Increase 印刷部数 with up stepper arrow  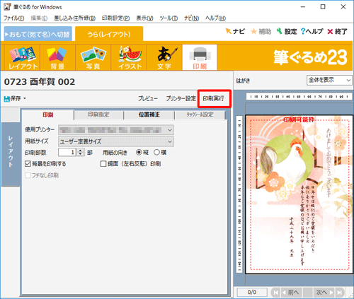pyautogui.click(x=81, y=151)
